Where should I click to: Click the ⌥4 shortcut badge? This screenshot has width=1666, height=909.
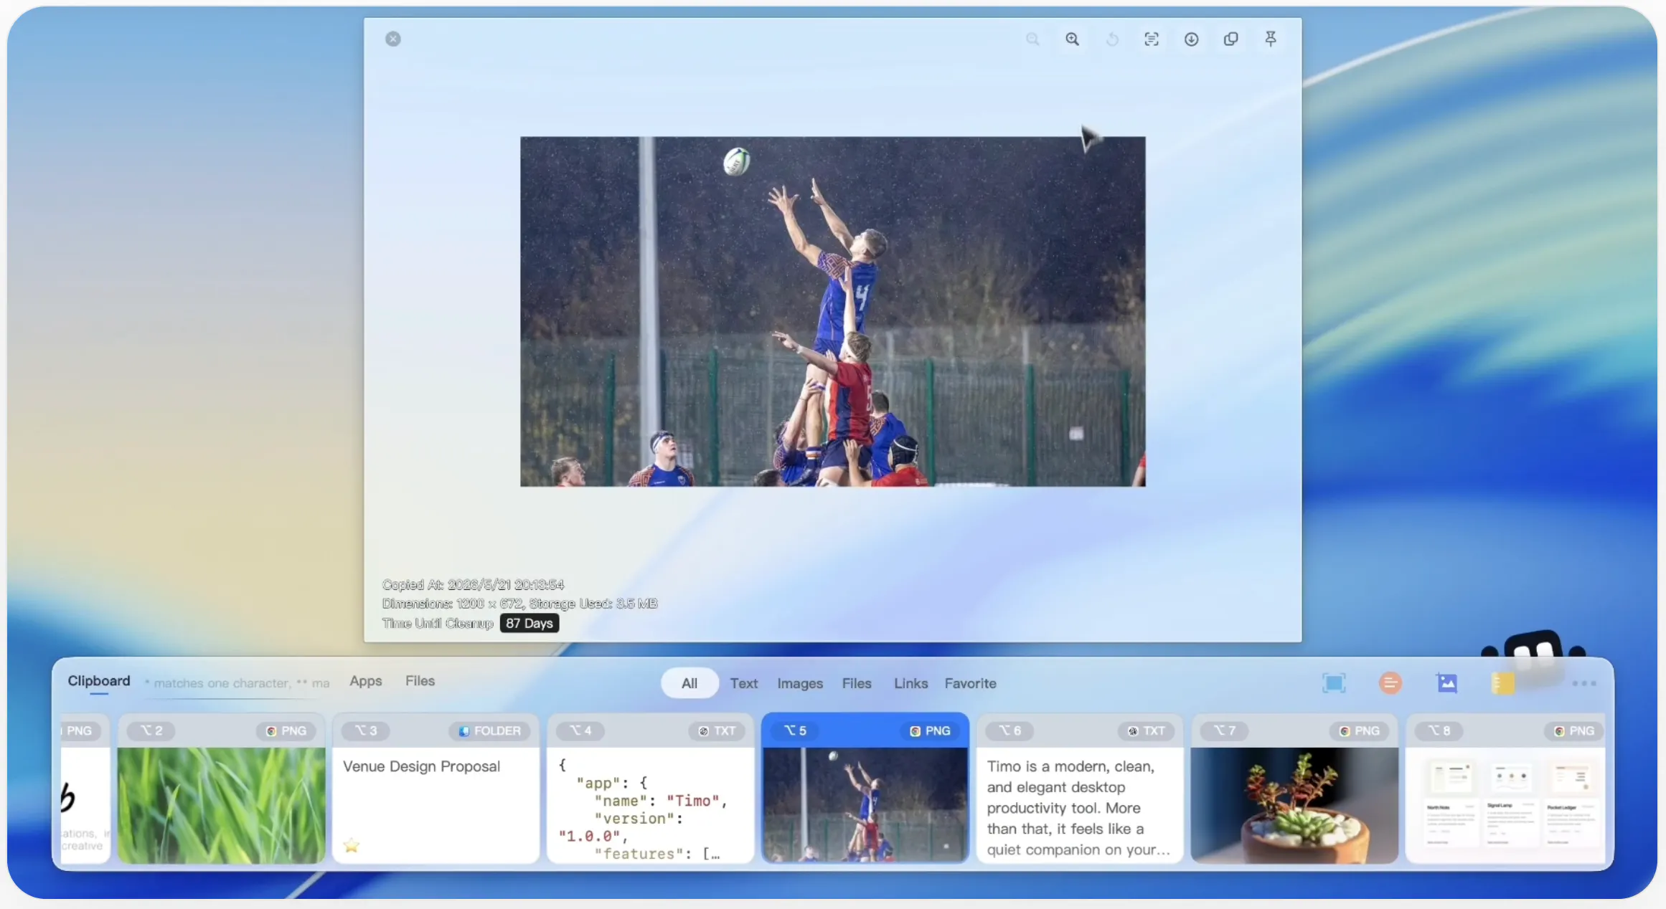[x=580, y=730]
